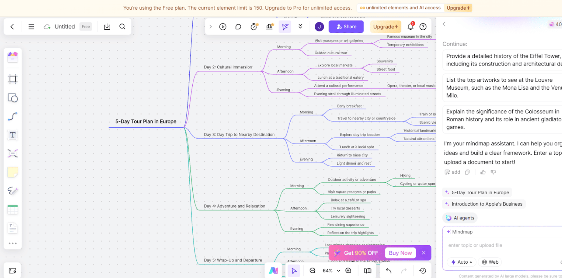This screenshot has height=278, width=562.
Task: Open the voting tool icon
Action: tap(270, 27)
